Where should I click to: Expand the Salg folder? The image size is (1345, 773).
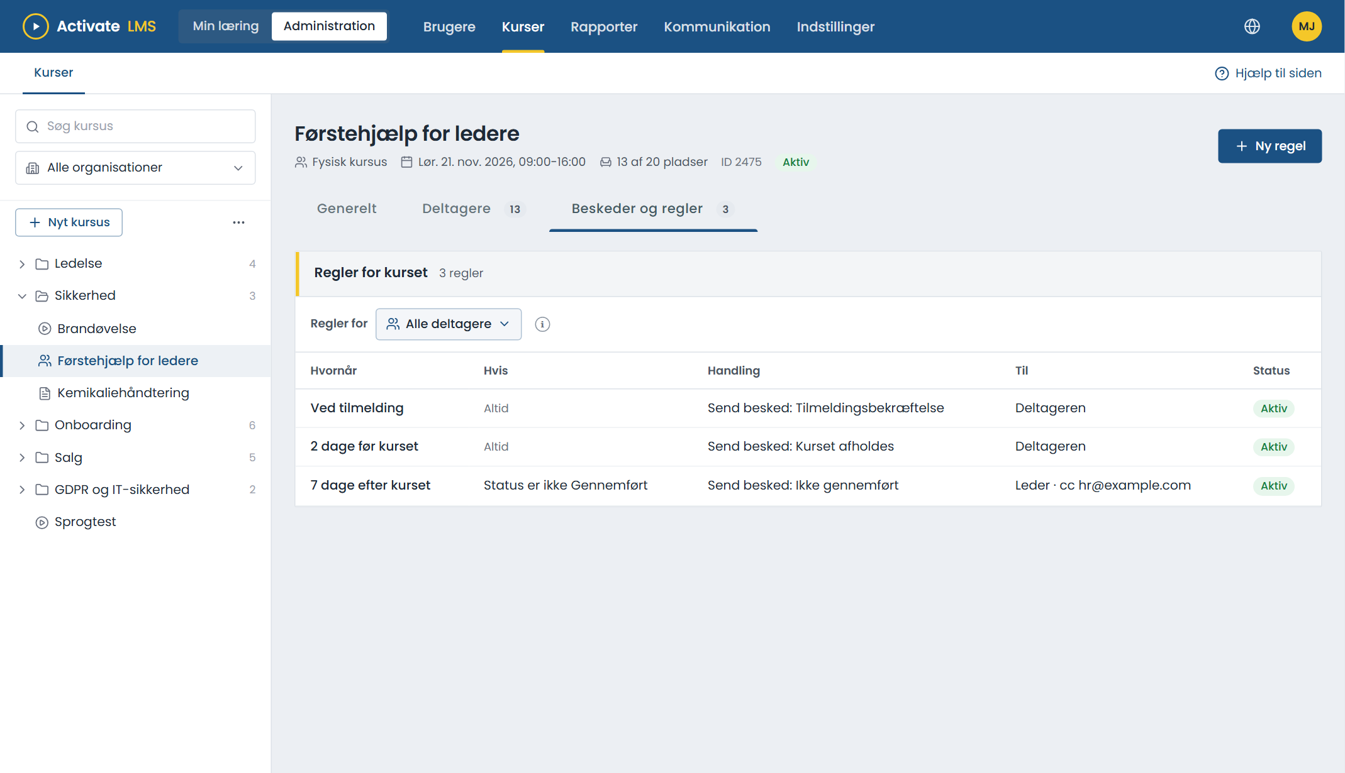(x=22, y=458)
